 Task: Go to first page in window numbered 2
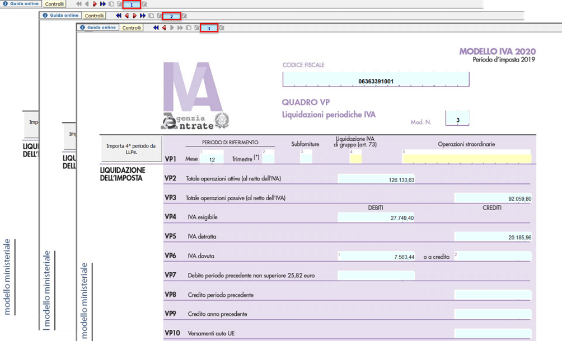pos(119,16)
